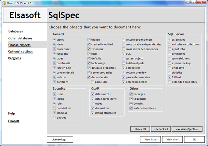This screenshot has width=208, height=146.
Task: Open the License key dialog
Action: click(60, 139)
